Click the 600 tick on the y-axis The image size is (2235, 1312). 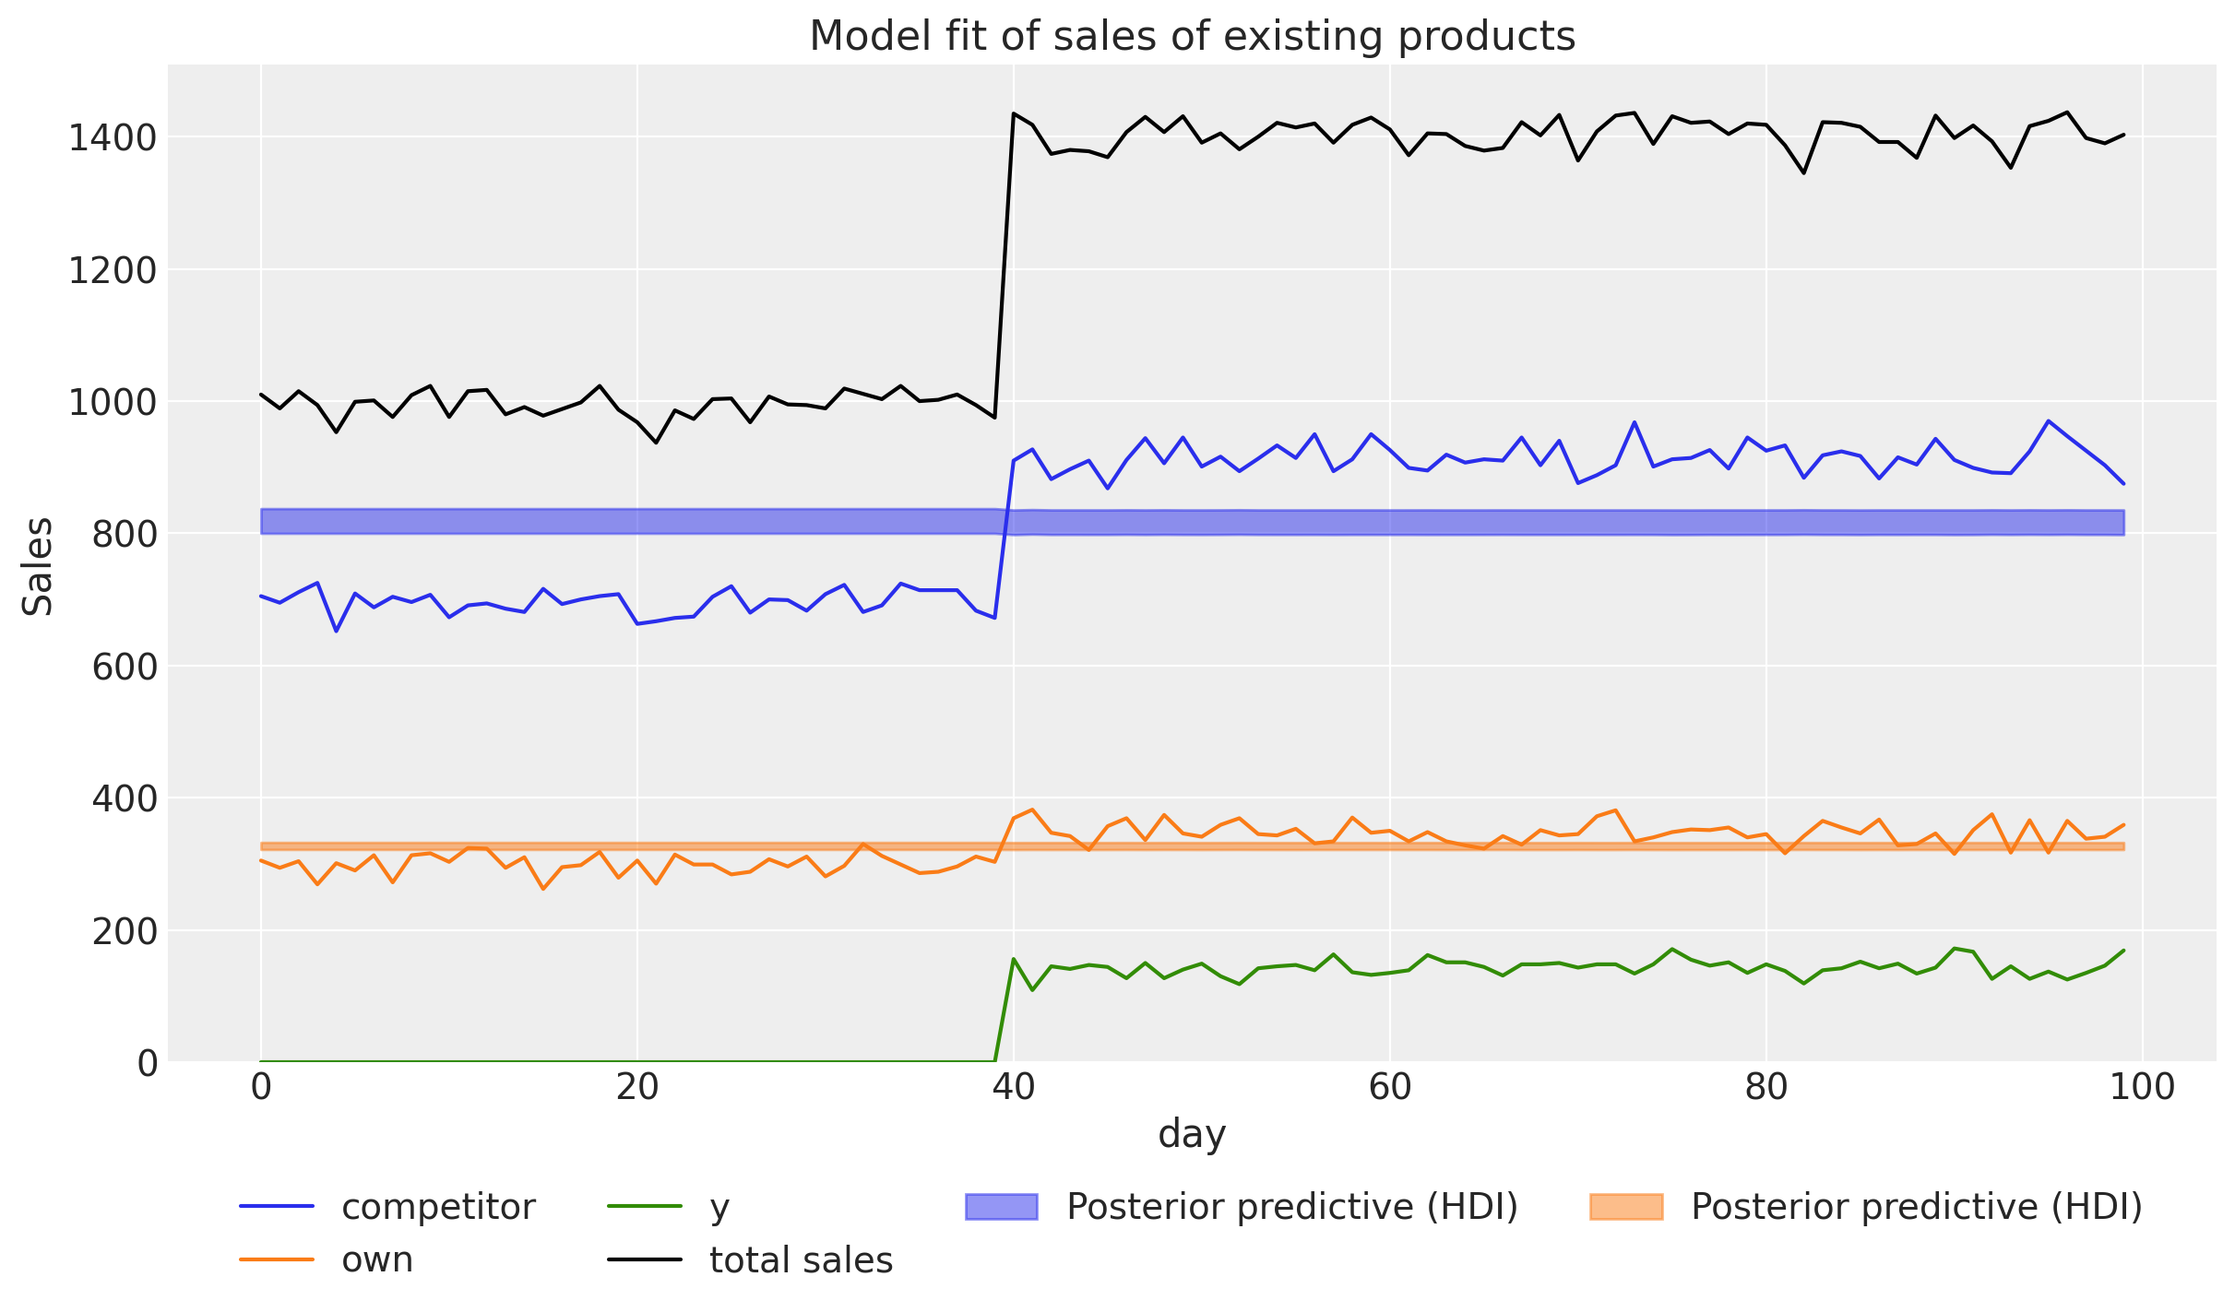125,667
